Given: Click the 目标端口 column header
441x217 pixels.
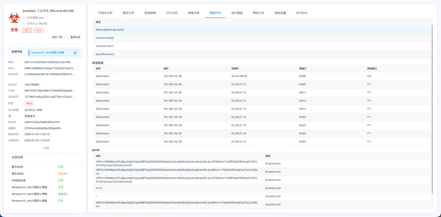Looking at the screenshot, I should click(x=372, y=68).
